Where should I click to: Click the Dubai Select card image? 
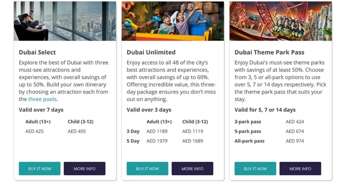(65, 21)
